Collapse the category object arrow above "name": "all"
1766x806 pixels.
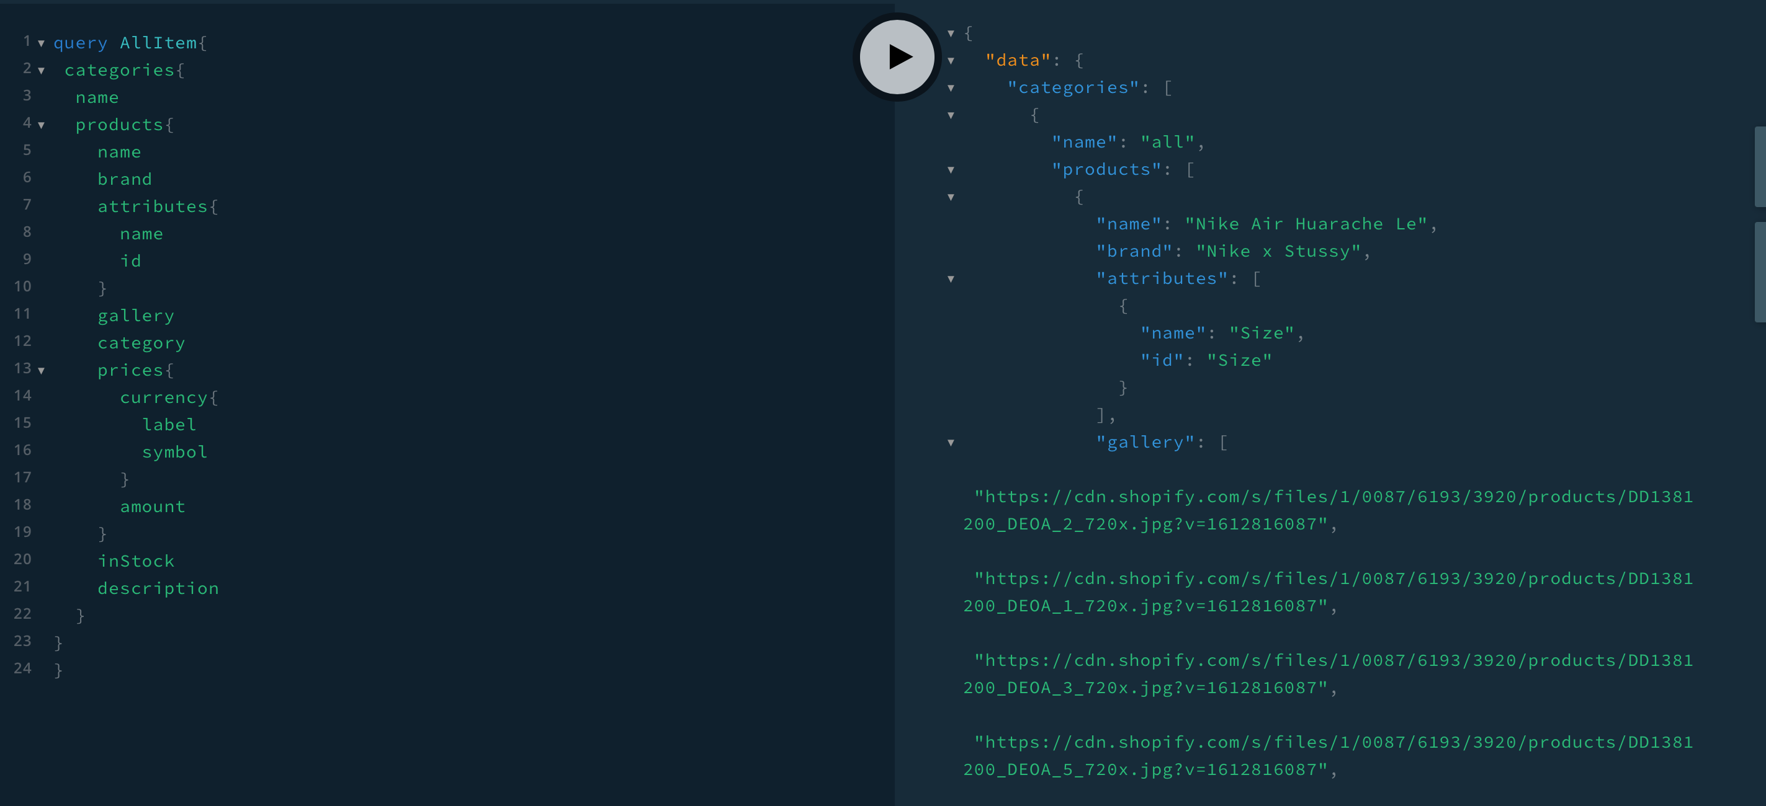coord(951,115)
